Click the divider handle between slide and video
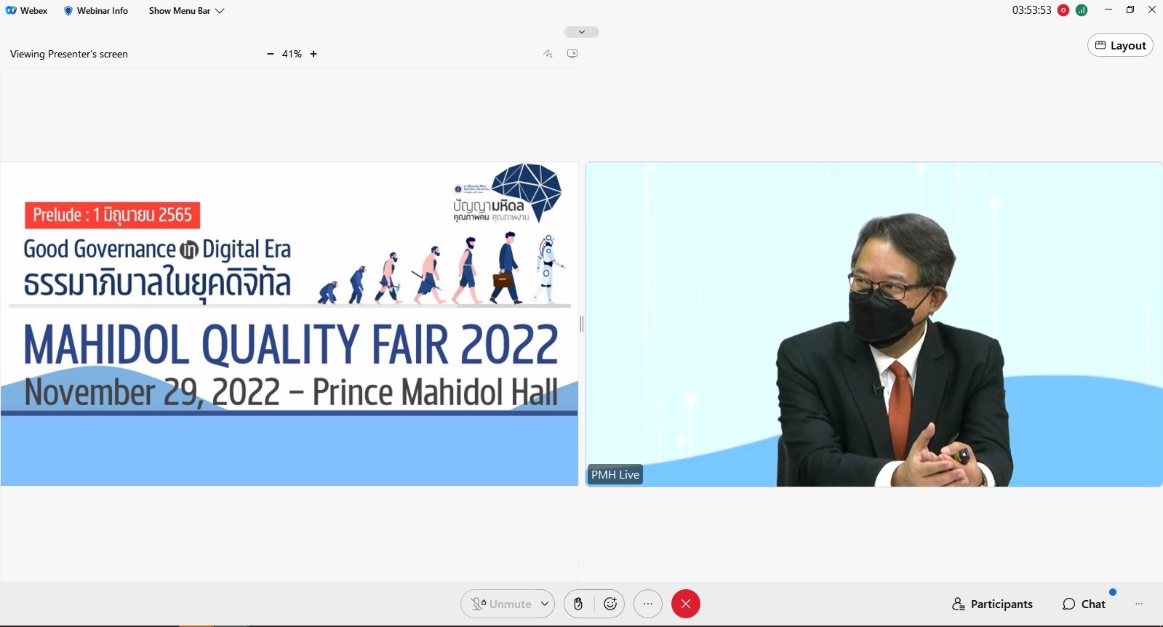Viewport: 1163px width, 627px height. tap(581, 324)
